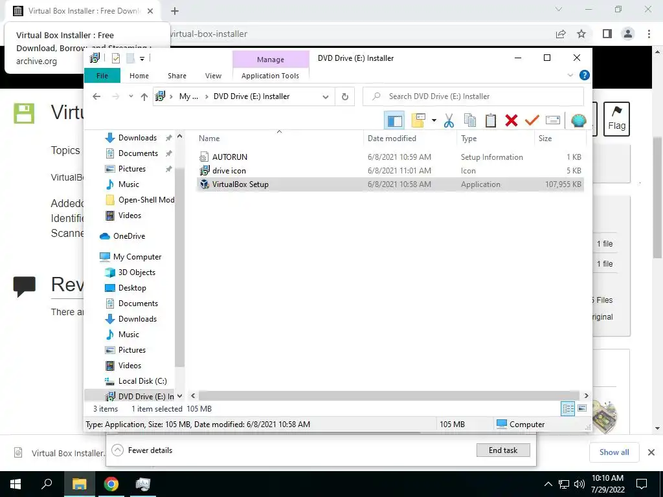This screenshot has width=663, height=497.
Task: Click the navigation pane vertical scrollbar
Action: pos(179,267)
